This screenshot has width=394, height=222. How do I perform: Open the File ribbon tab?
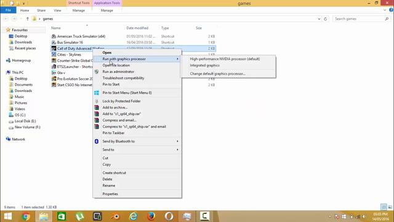8,10
